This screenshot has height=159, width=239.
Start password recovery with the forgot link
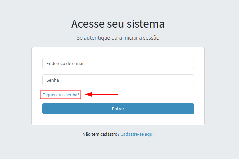click(x=61, y=95)
